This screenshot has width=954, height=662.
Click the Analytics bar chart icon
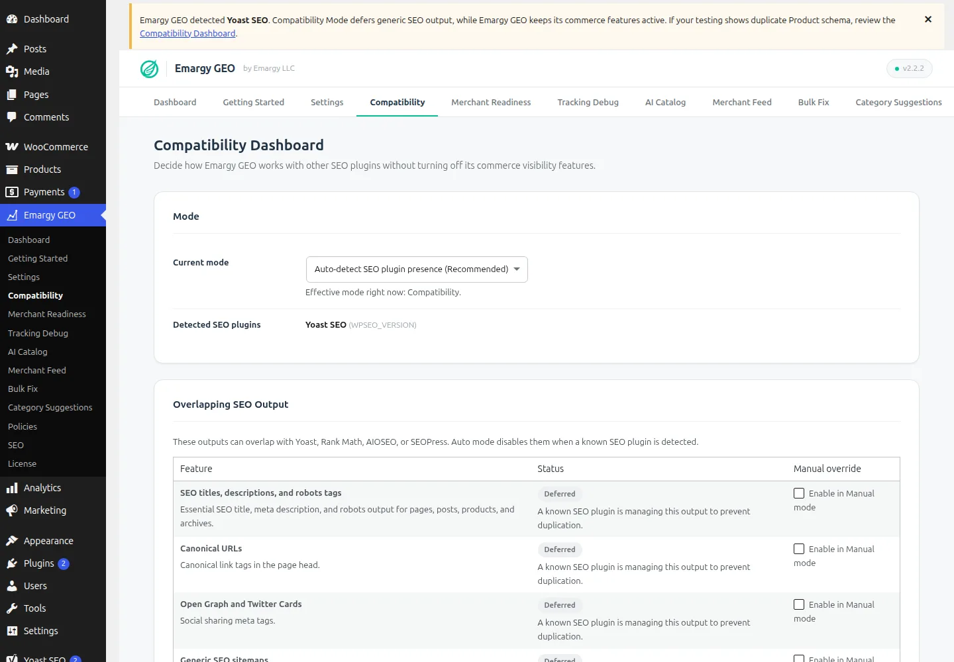[12, 488]
